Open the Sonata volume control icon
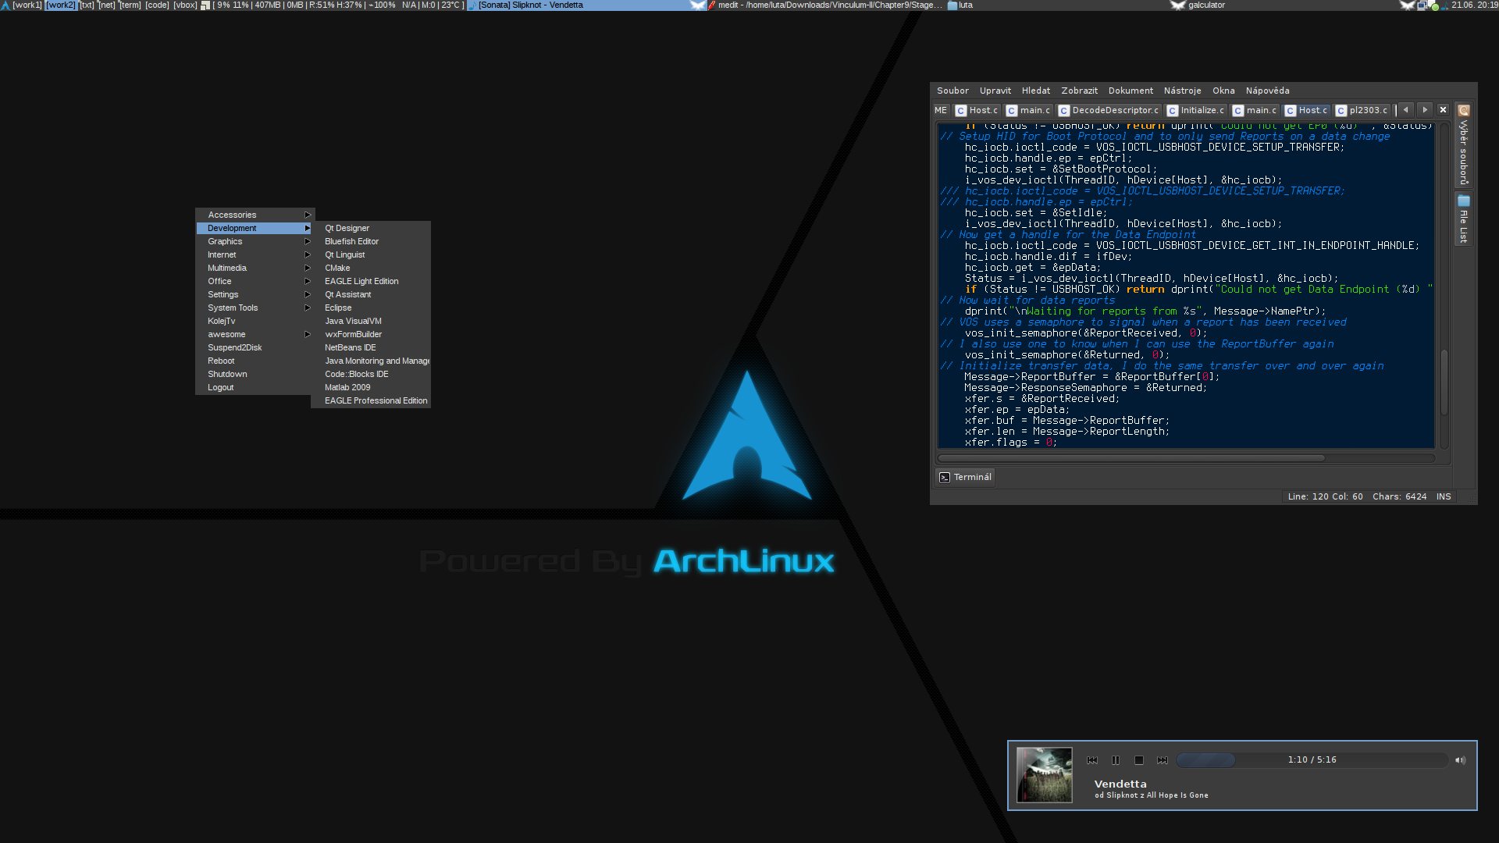Image resolution: width=1499 pixels, height=843 pixels. coord(1460,759)
